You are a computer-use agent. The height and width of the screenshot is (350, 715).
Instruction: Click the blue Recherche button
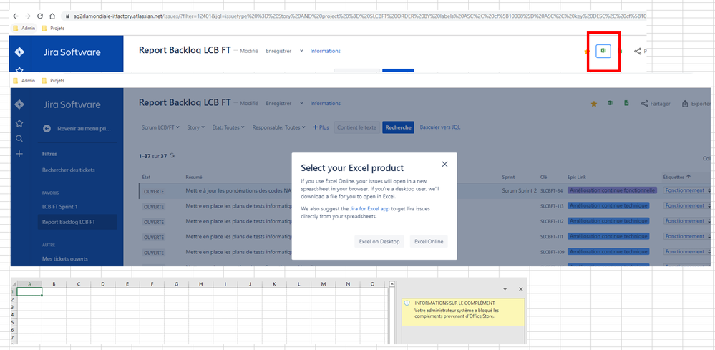click(x=398, y=127)
